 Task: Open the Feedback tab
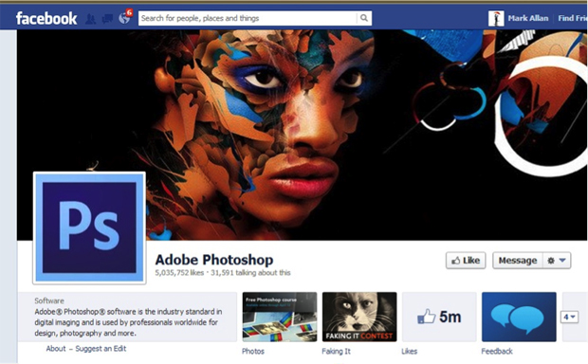point(519,318)
